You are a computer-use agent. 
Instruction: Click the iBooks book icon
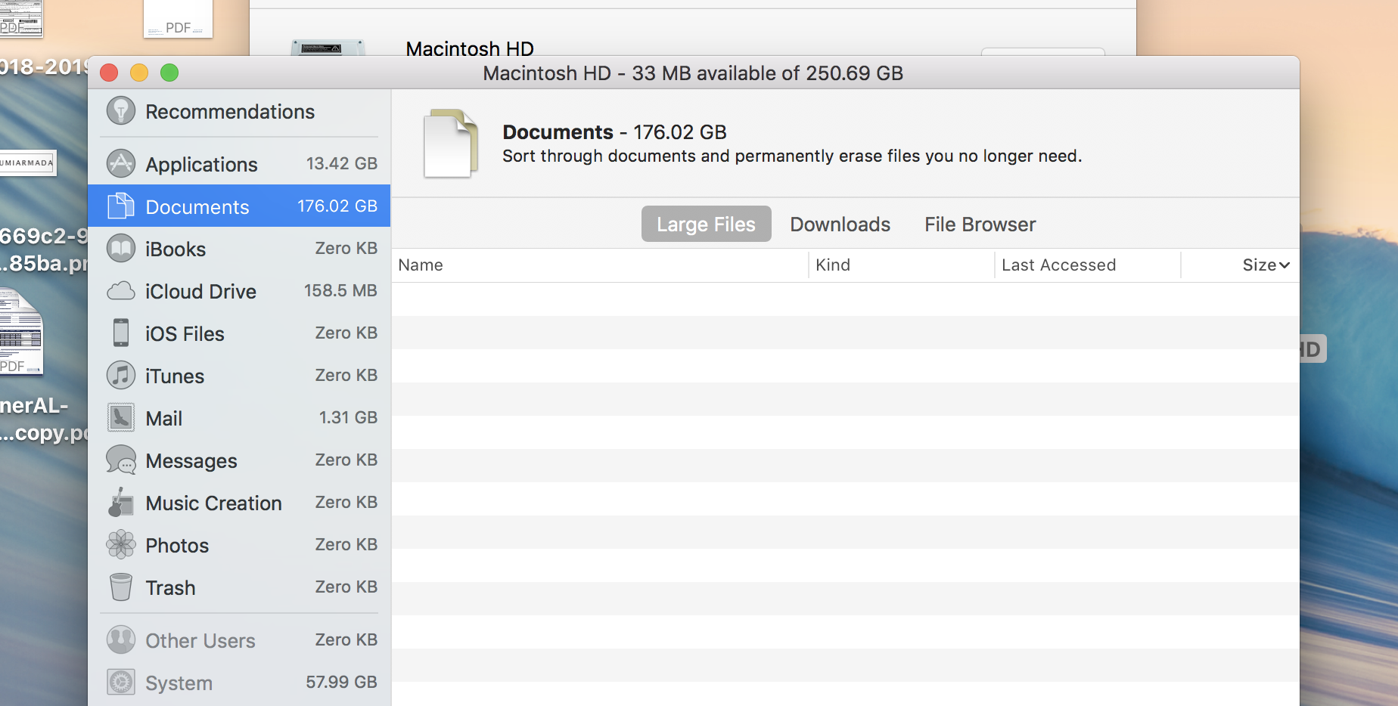pyautogui.click(x=121, y=248)
